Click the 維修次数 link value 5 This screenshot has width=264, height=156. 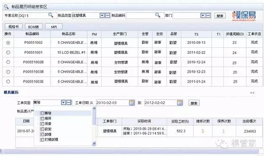pos(203,131)
